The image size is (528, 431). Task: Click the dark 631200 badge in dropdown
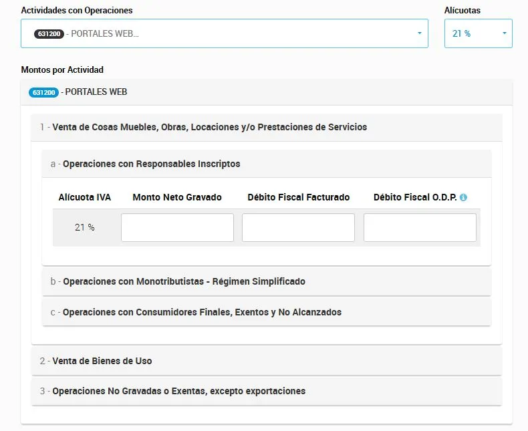coord(49,33)
